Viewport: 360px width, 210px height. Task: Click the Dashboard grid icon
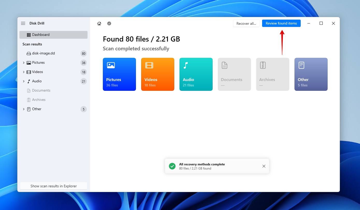29,35
